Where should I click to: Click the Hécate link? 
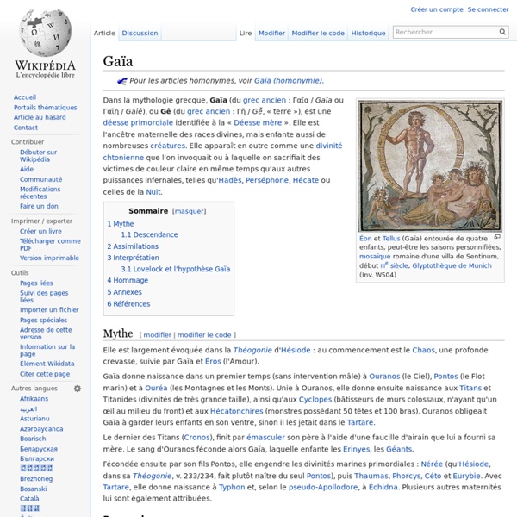[306, 180]
